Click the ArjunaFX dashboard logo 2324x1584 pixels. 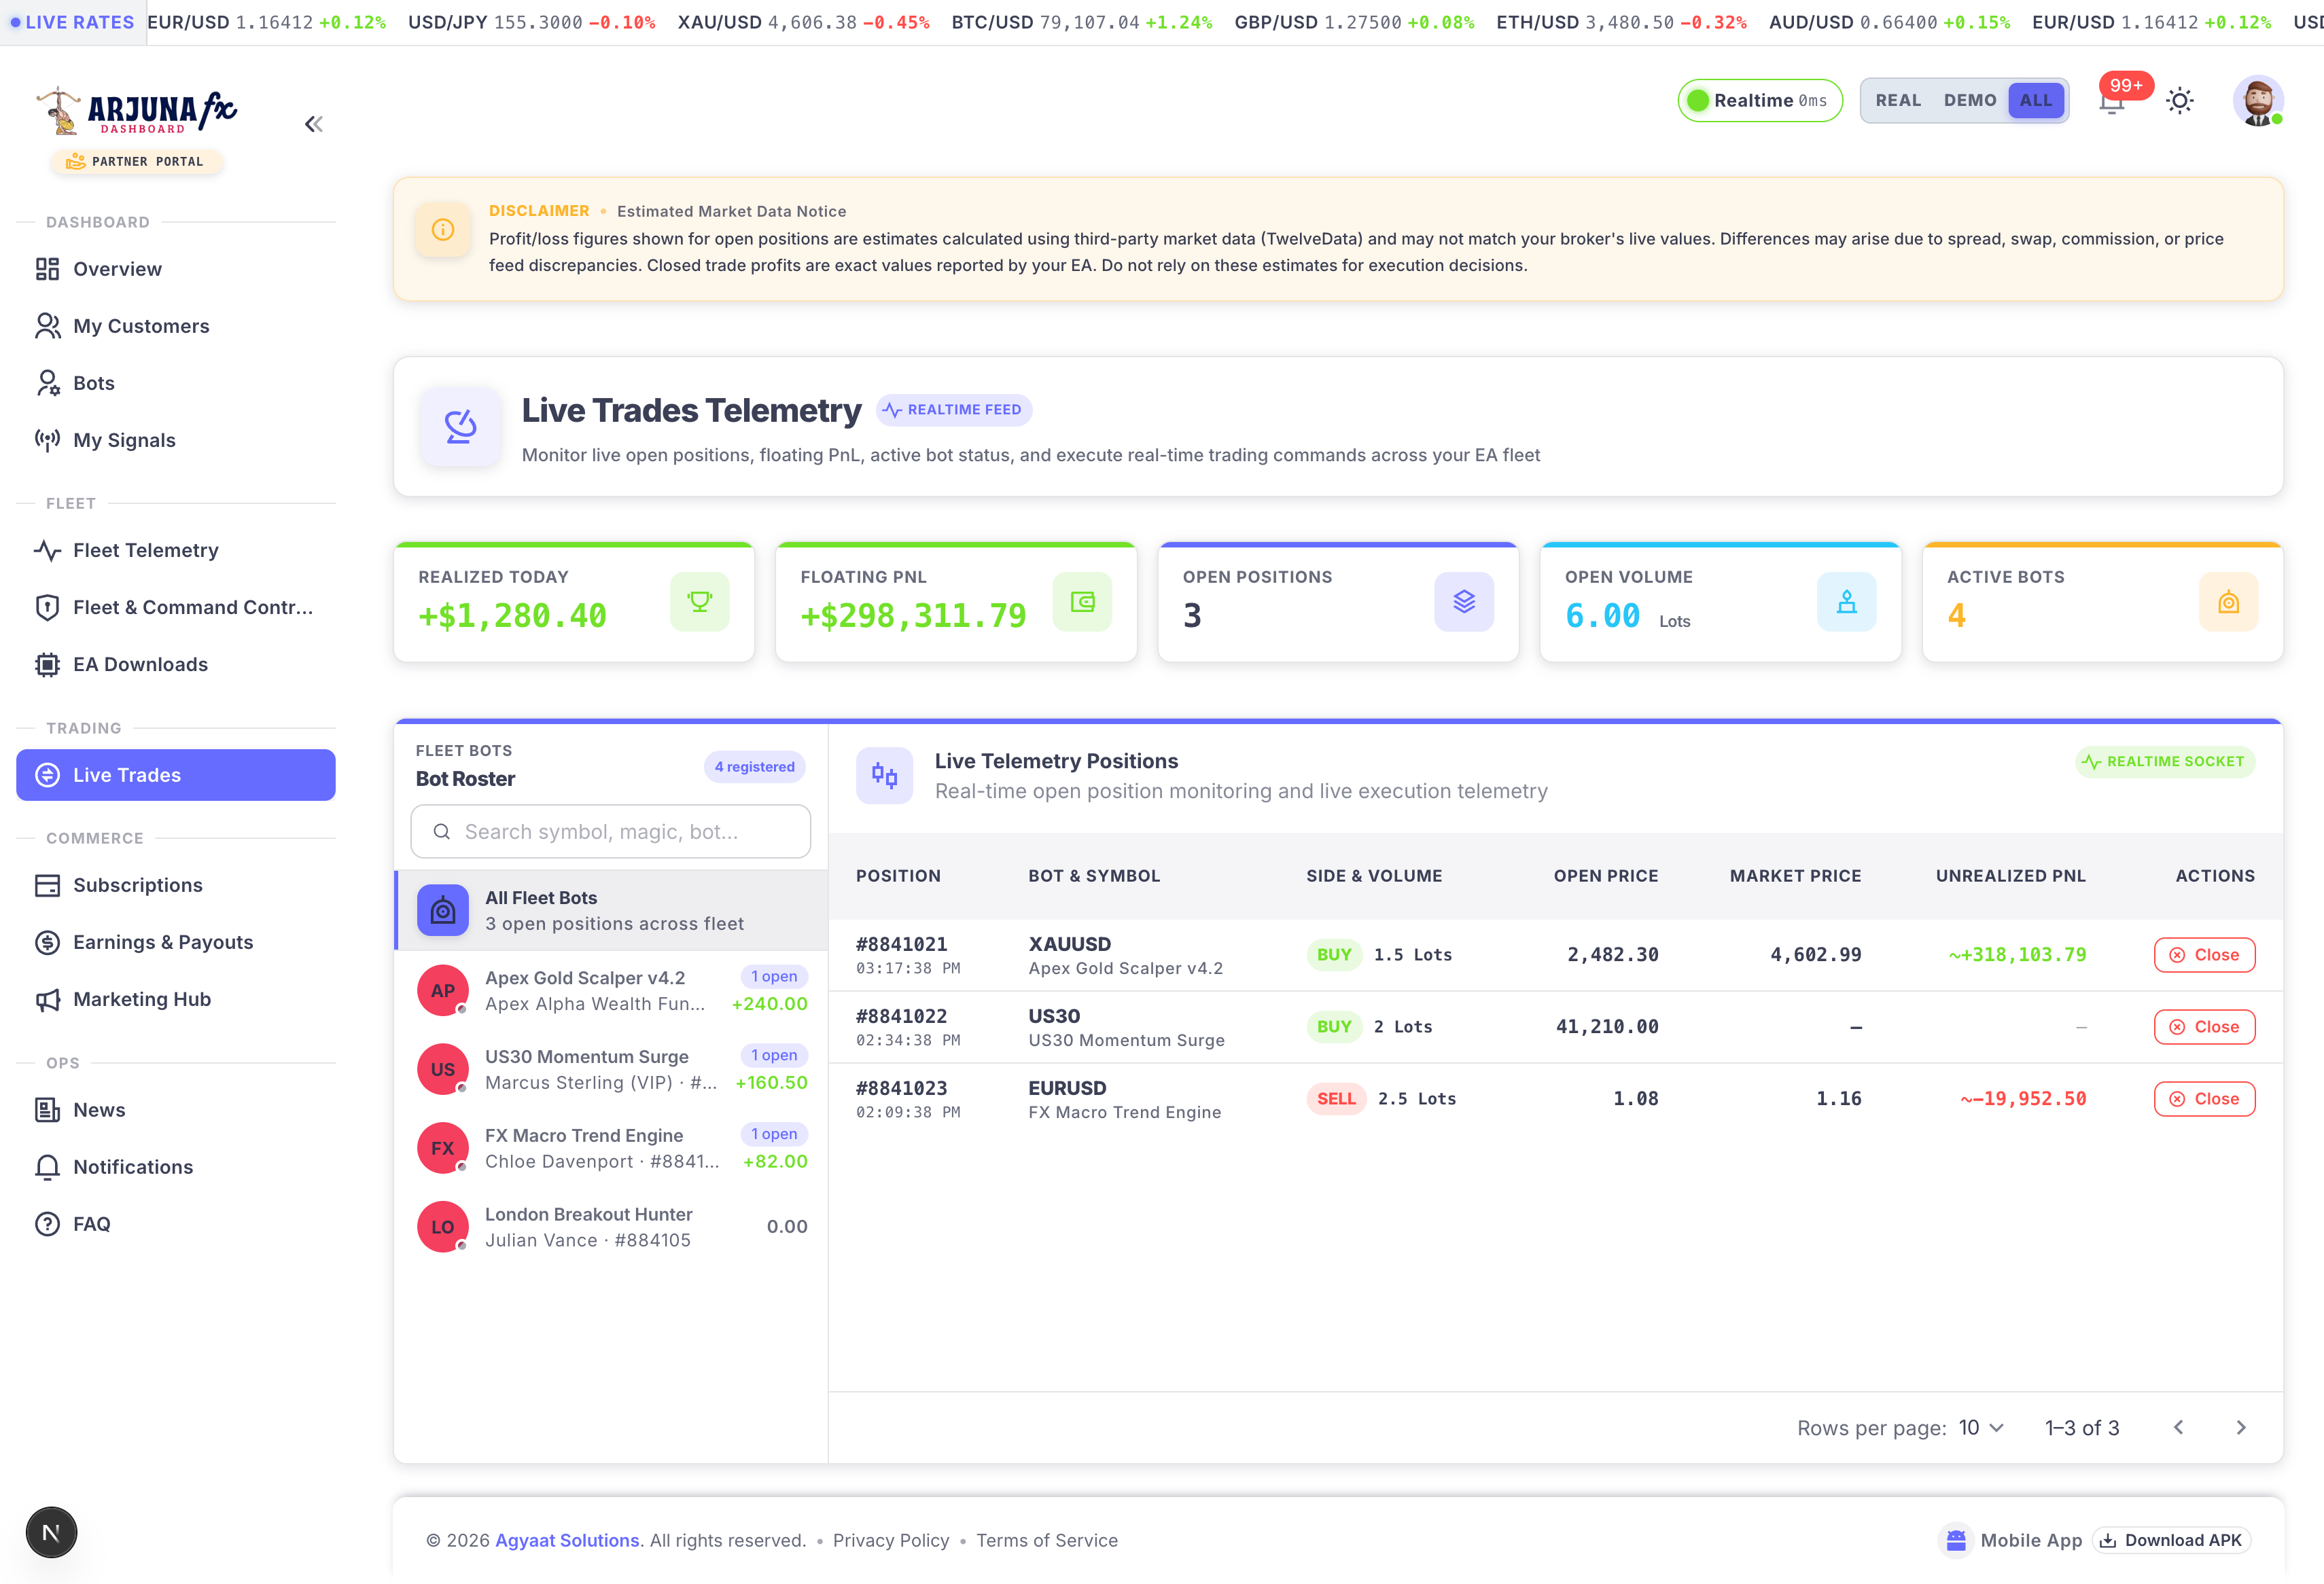pyautogui.click(x=137, y=112)
